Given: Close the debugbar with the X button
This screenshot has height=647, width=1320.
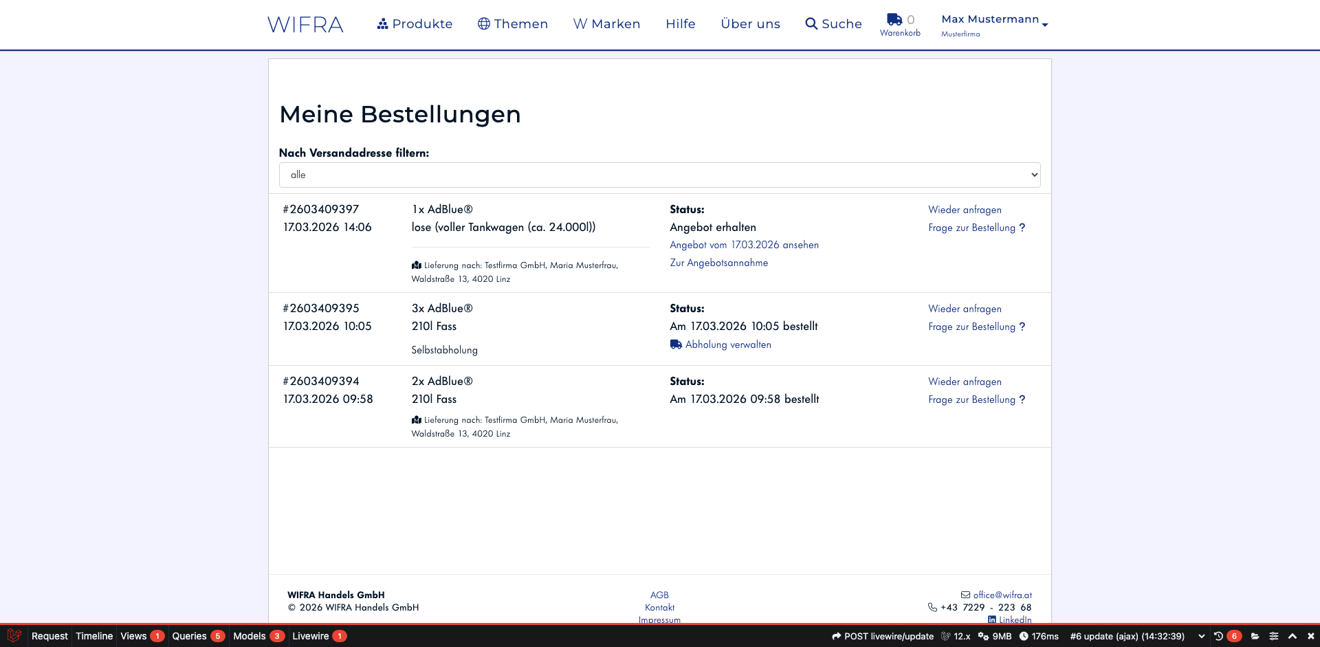Looking at the screenshot, I should [x=1312, y=636].
